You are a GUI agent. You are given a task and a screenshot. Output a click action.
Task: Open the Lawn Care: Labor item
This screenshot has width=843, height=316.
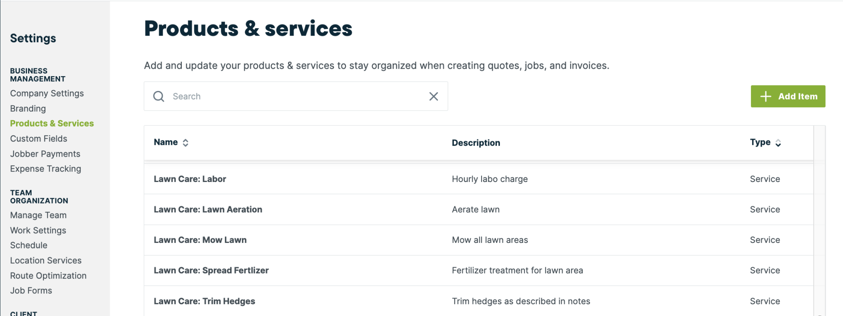tap(190, 179)
